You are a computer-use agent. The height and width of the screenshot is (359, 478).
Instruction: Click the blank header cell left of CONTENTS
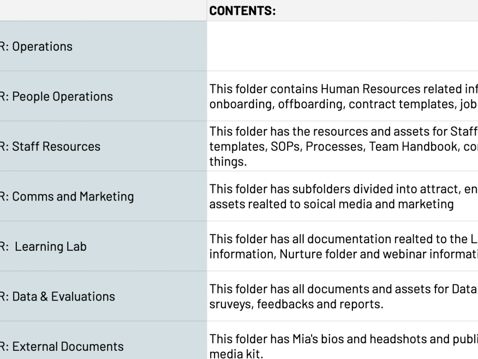pos(103,11)
